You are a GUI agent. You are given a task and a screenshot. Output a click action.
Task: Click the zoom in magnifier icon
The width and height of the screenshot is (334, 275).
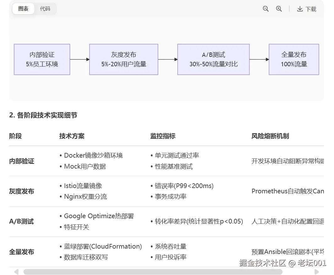click(x=279, y=9)
